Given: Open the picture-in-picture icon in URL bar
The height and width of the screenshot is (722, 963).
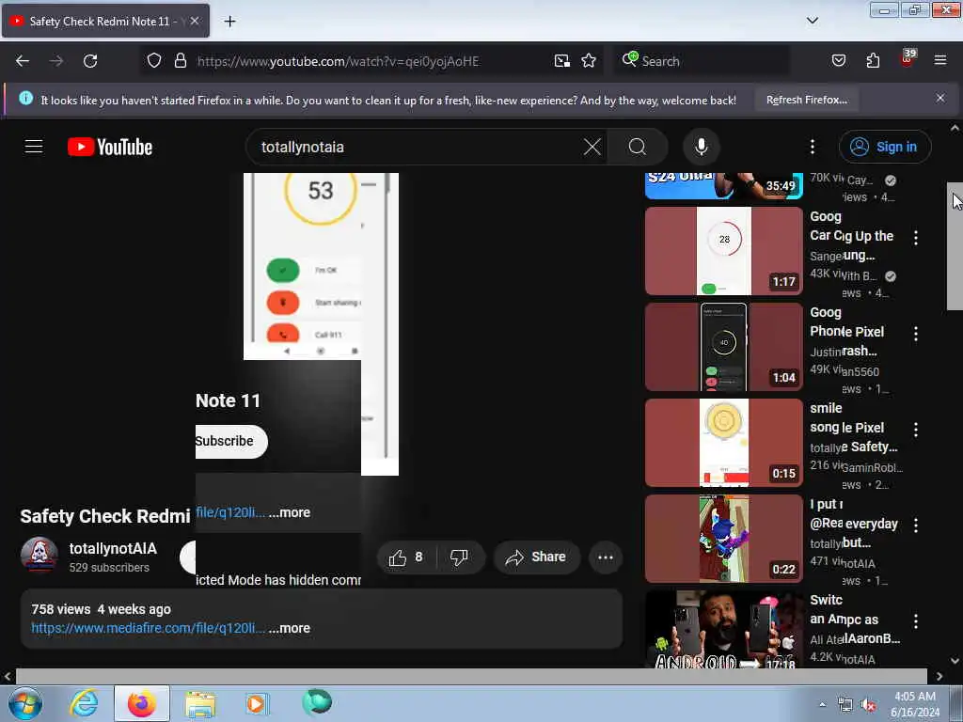Looking at the screenshot, I should pos(561,61).
